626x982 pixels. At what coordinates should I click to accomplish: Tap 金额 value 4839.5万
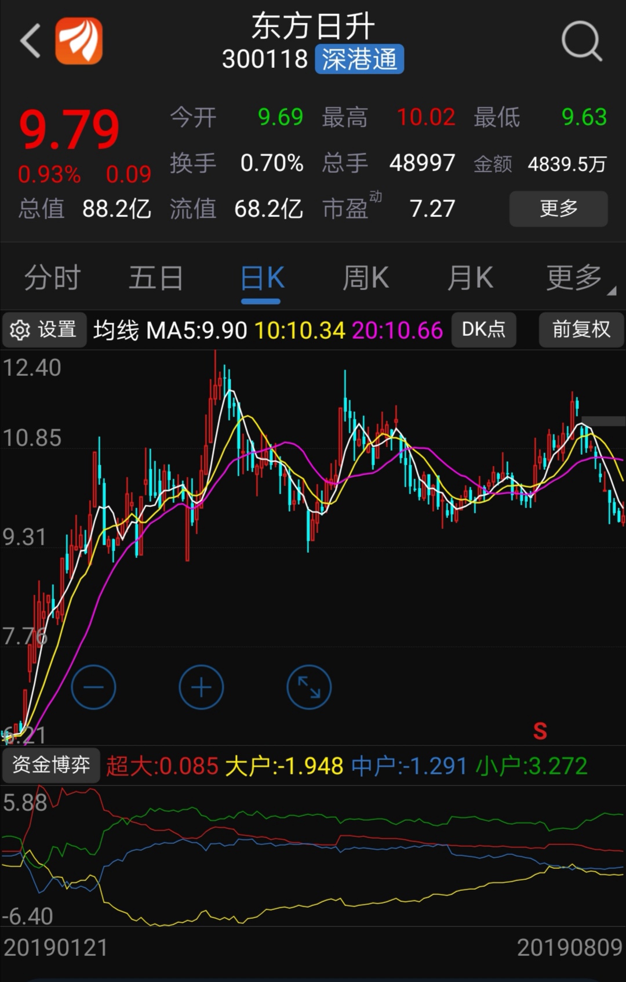(567, 164)
